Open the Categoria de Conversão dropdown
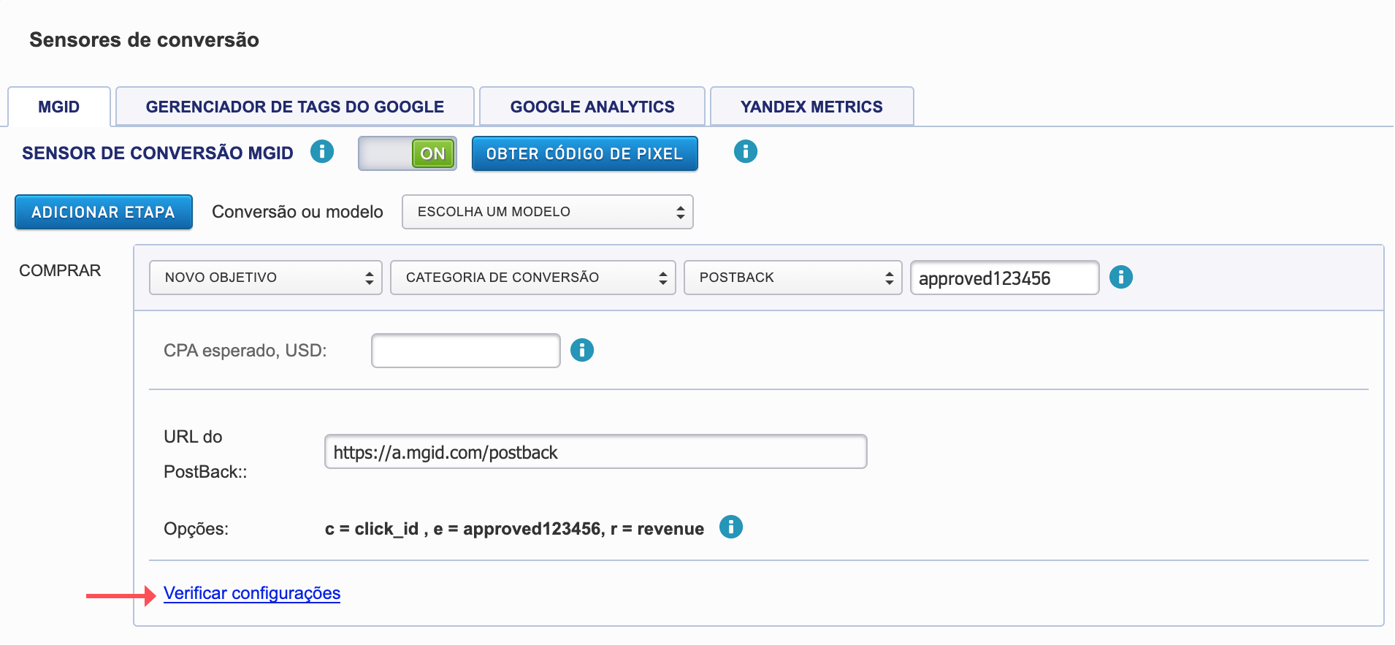Screen dimensions: 1395x645 pyautogui.click(x=532, y=278)
